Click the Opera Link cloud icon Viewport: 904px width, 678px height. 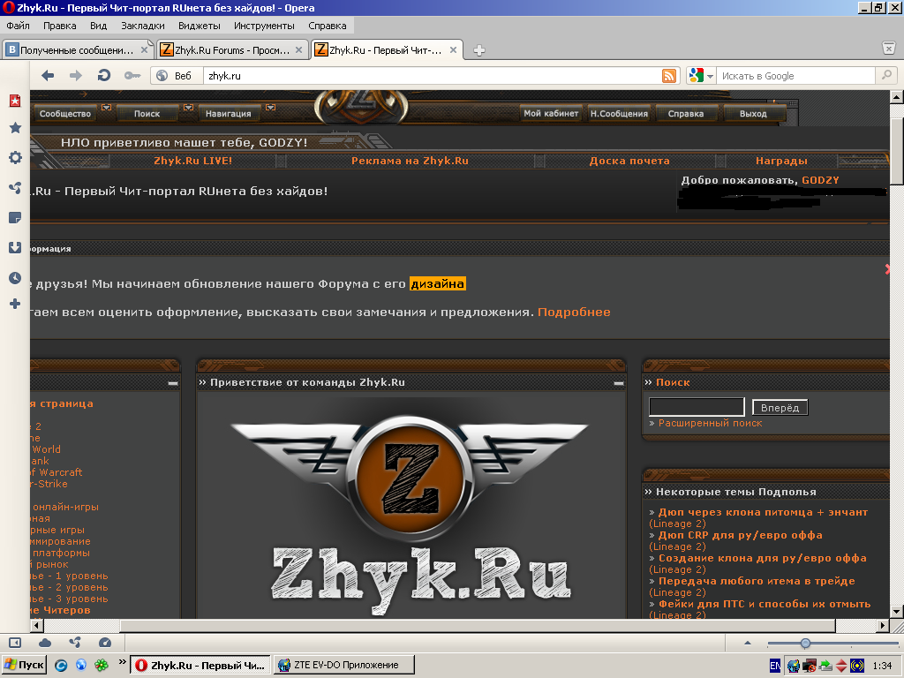pos(45,643)
